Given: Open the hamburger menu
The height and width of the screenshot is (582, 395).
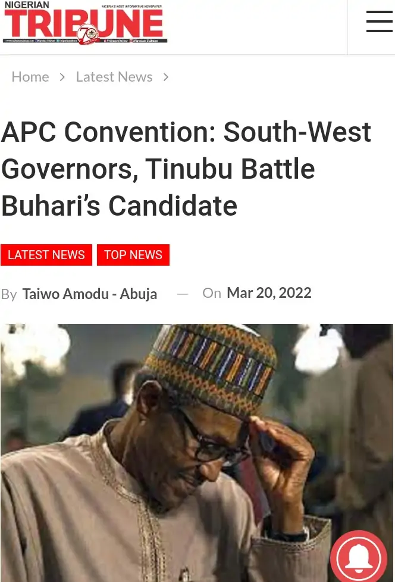Looking at the screenshot, I should tap(379, 21).
